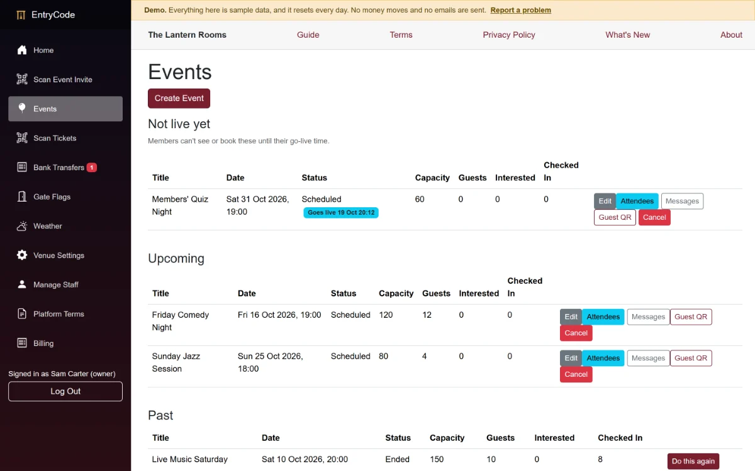Click Capacity value 120 for Friday Comedy Night
Image resolution: width=755 pixels, height=471 pixels.
click(x=386, y=315)
